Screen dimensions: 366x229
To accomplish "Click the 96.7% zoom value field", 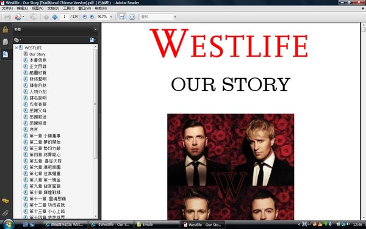I will tap(102, 17).
